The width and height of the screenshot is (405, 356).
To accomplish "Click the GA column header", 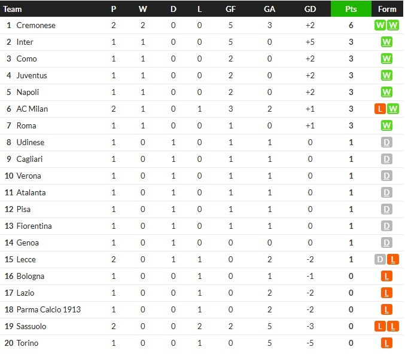I will [x=269, y=9].
